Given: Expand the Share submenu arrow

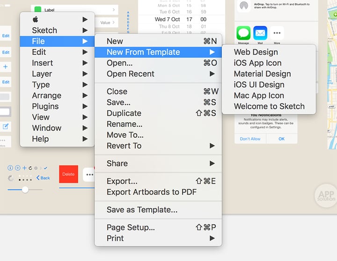Looking at the screenshot, I should (212, 164).
